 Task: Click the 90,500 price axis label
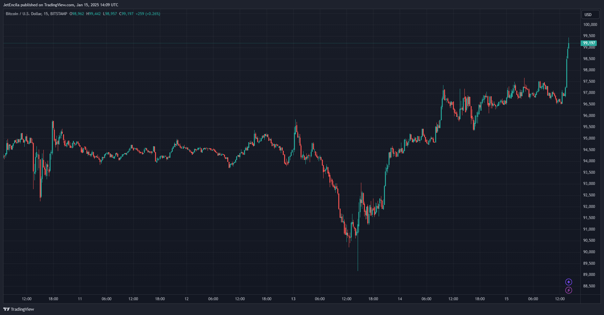point(589,240)
